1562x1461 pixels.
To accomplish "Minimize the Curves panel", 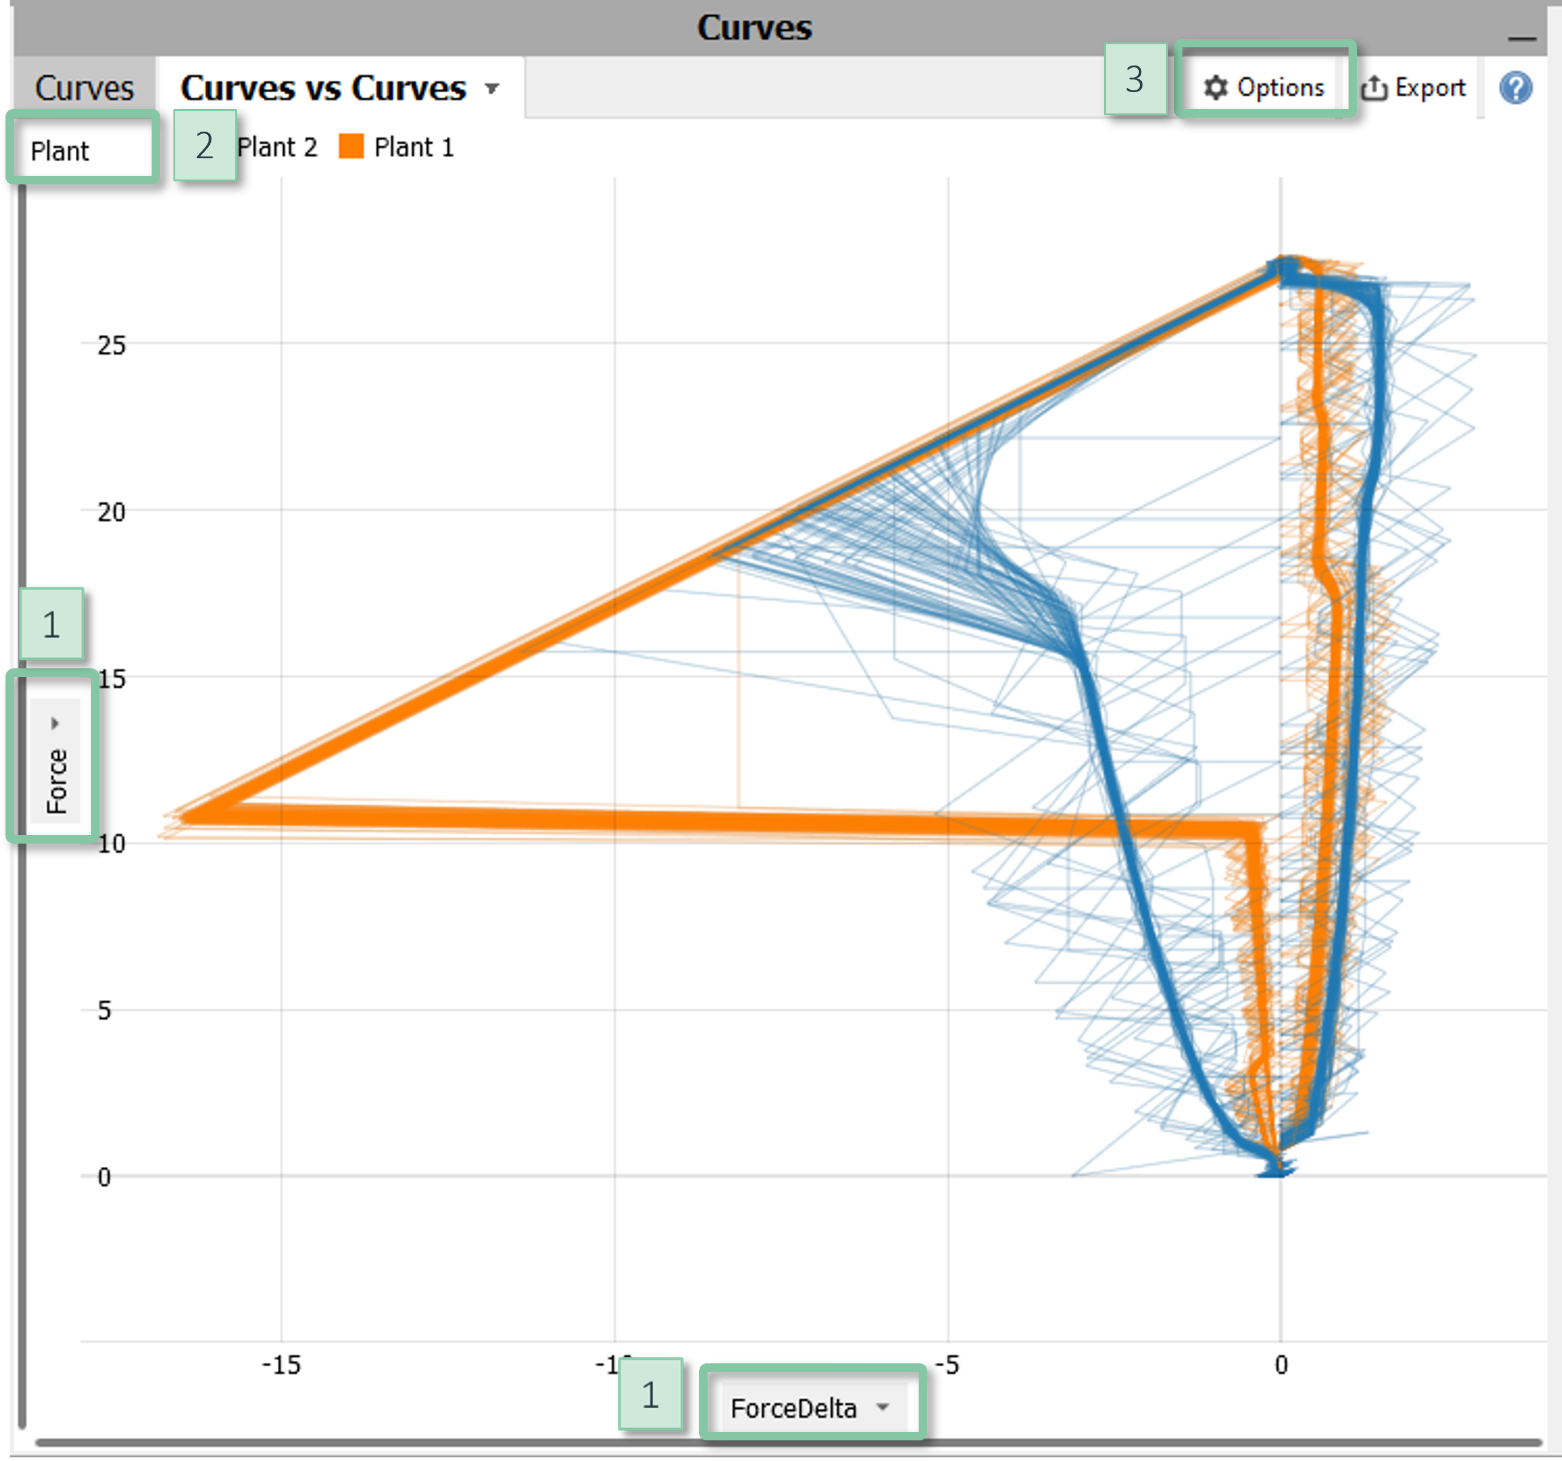I will pyautogui.click(x=1521, y=37).
